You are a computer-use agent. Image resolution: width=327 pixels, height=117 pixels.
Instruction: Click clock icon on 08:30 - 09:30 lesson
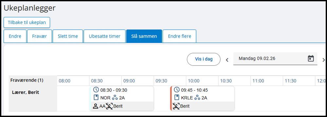(x=96, y=90)
